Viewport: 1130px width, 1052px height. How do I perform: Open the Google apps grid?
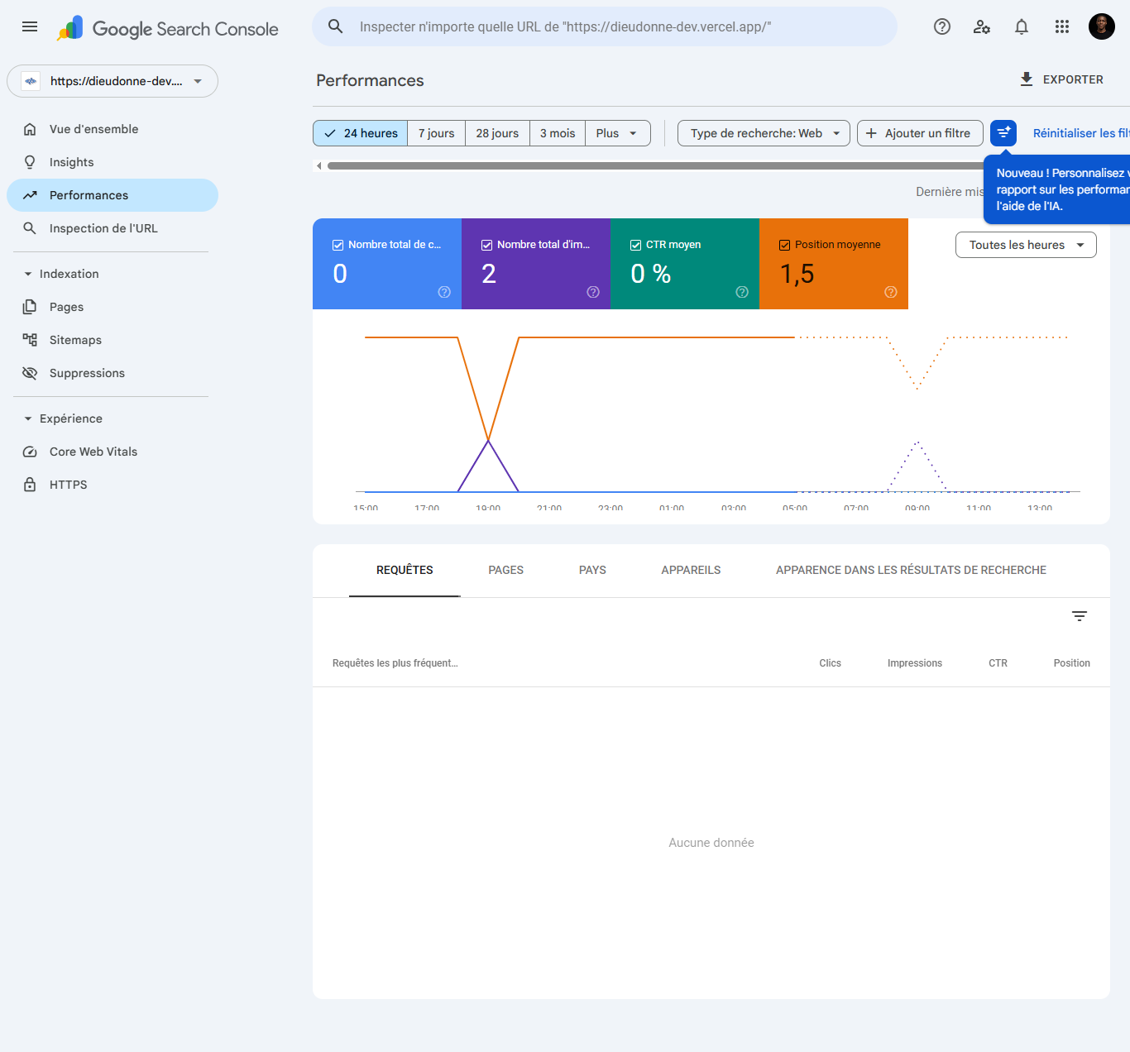(x=1062, y=26)
